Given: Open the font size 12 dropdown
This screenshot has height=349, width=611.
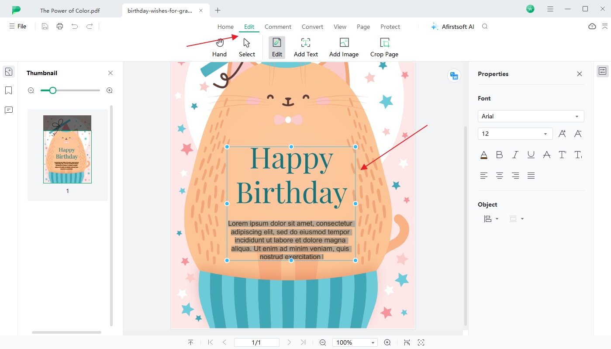Looking at the screenshot, I should 515,134.
